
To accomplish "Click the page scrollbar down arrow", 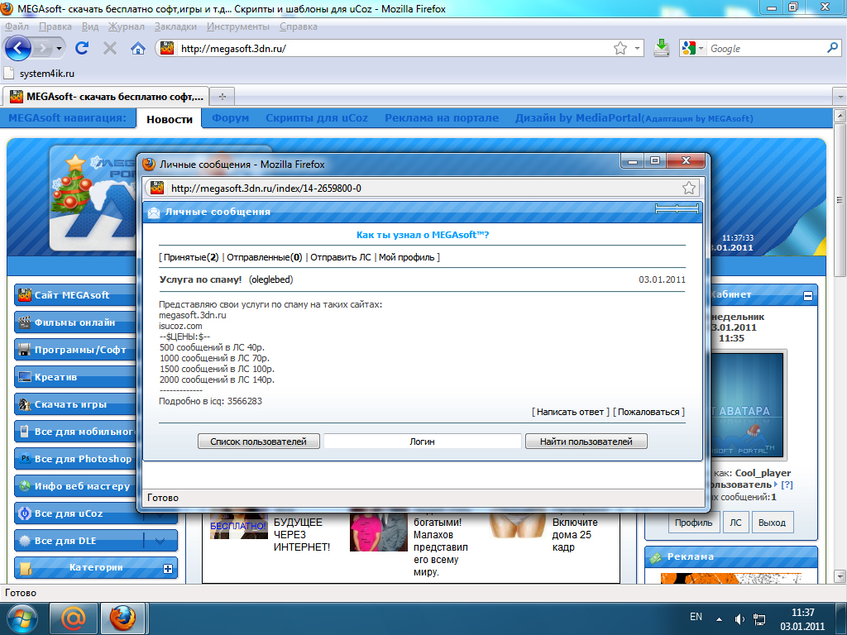I will point(840,576).
